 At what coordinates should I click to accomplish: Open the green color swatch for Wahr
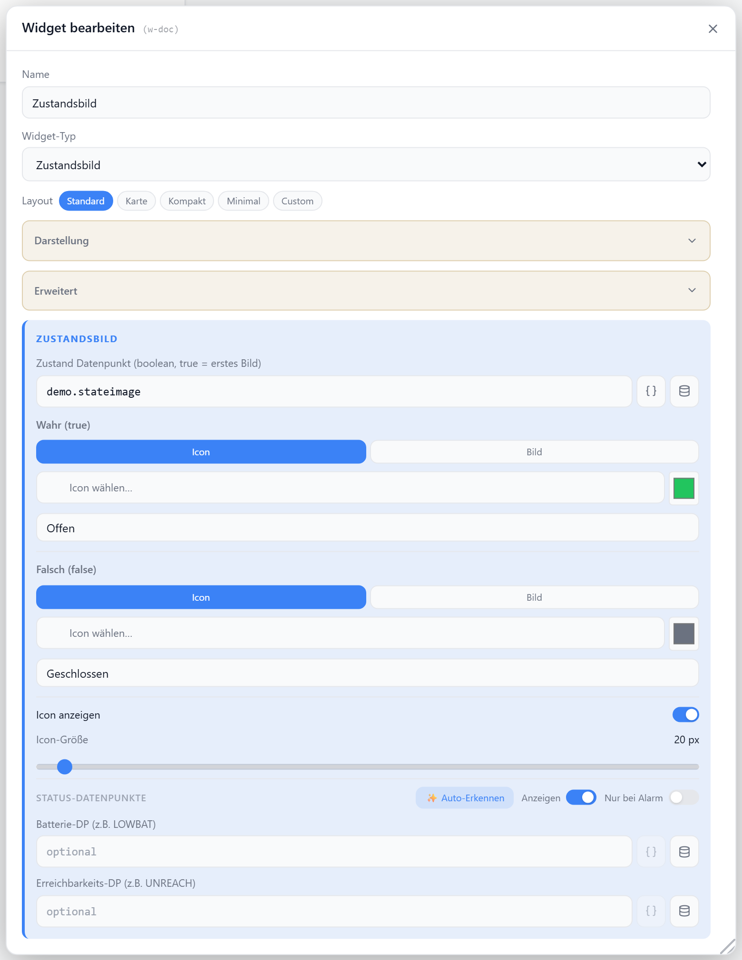(683, 488)
